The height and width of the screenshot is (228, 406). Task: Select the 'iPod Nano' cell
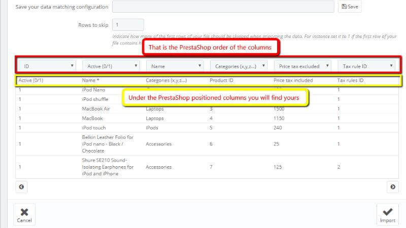[93, 90]
